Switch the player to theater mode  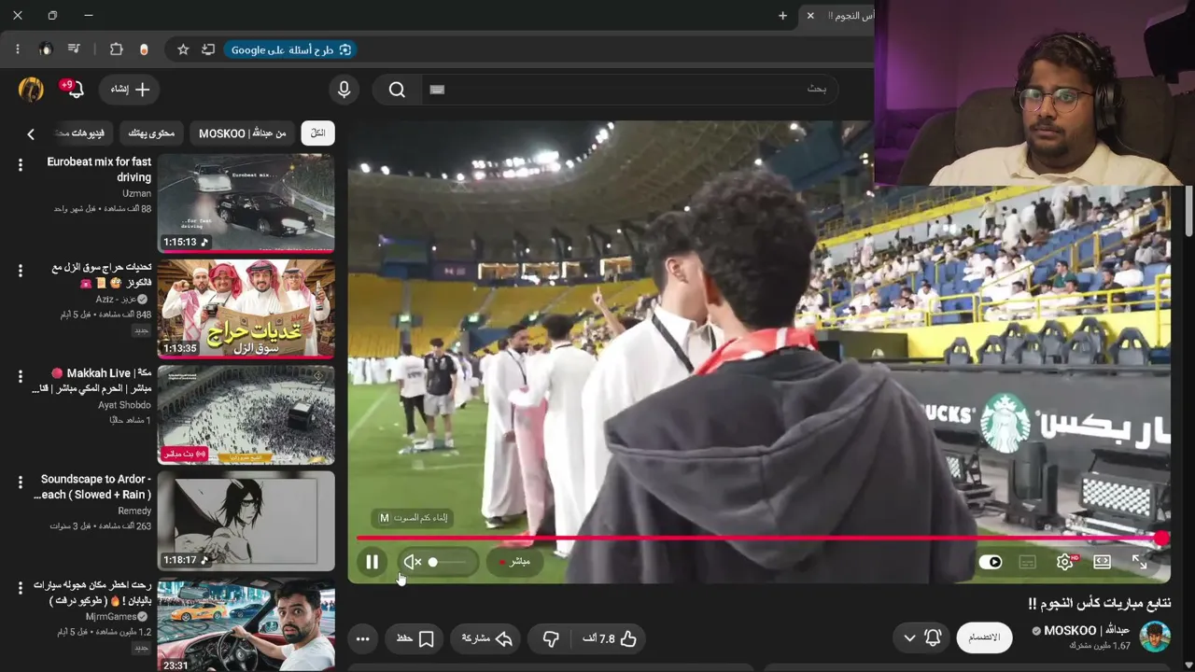(1102, 562)
